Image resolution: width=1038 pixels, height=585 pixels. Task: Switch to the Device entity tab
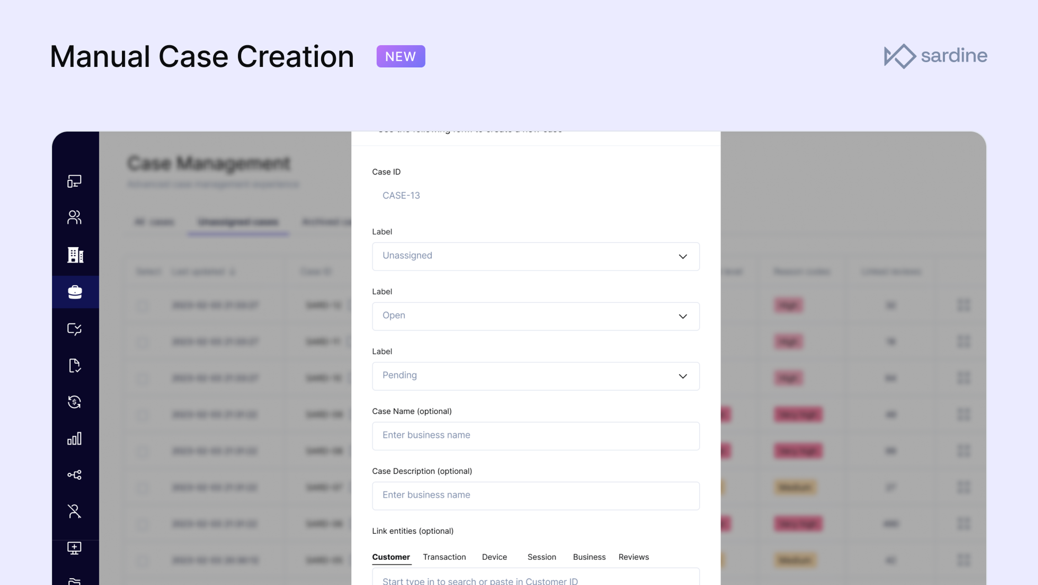tap(494, 557)
